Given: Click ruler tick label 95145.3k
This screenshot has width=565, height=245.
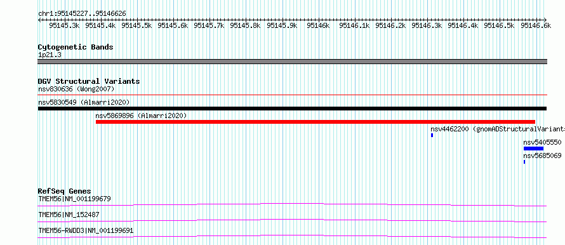Looking at the screenshot, I should 65,25.
